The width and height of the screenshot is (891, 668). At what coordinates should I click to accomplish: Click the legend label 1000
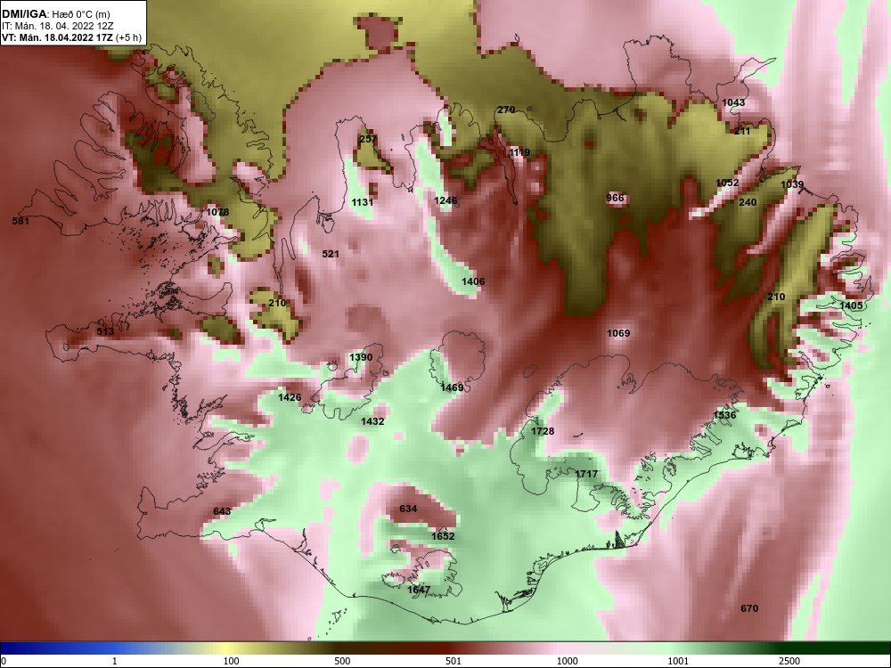tap(568, 661)
